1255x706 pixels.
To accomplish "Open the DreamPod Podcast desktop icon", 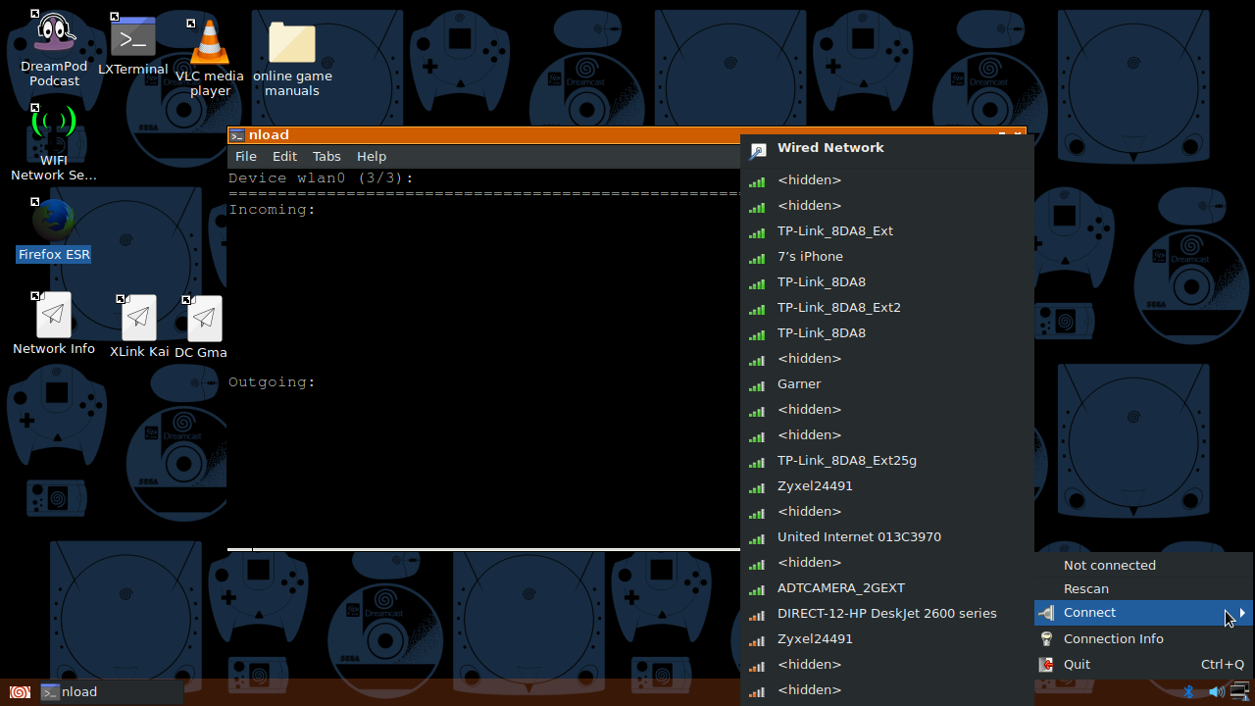I will pyautogui.click(x=54, y=49).
